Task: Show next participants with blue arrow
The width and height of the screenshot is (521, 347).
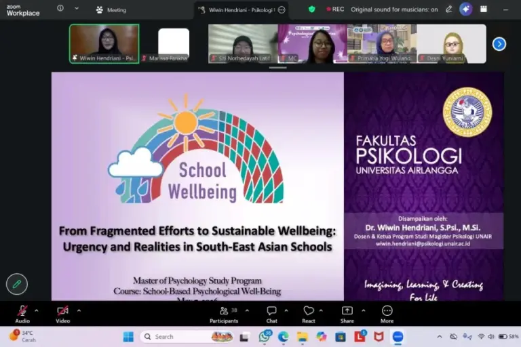Action: point(499,44)
